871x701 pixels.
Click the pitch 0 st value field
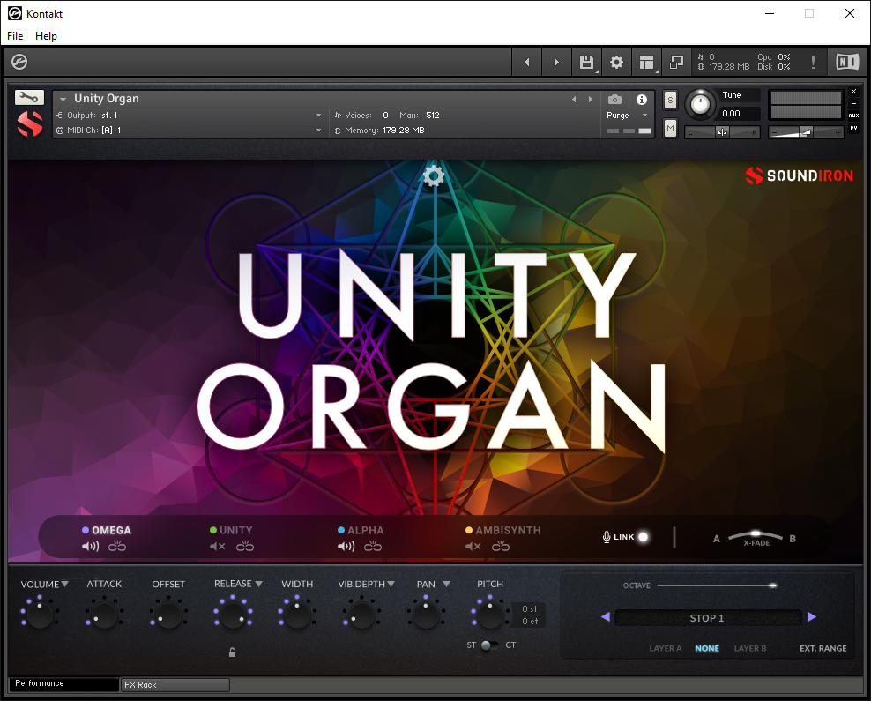coord(529,608)
